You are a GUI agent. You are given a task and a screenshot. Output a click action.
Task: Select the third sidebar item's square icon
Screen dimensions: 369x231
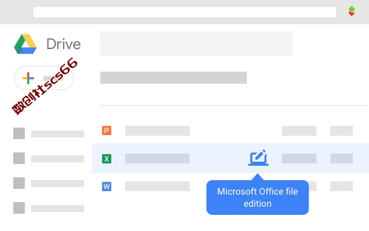click(x=19, y=183)
